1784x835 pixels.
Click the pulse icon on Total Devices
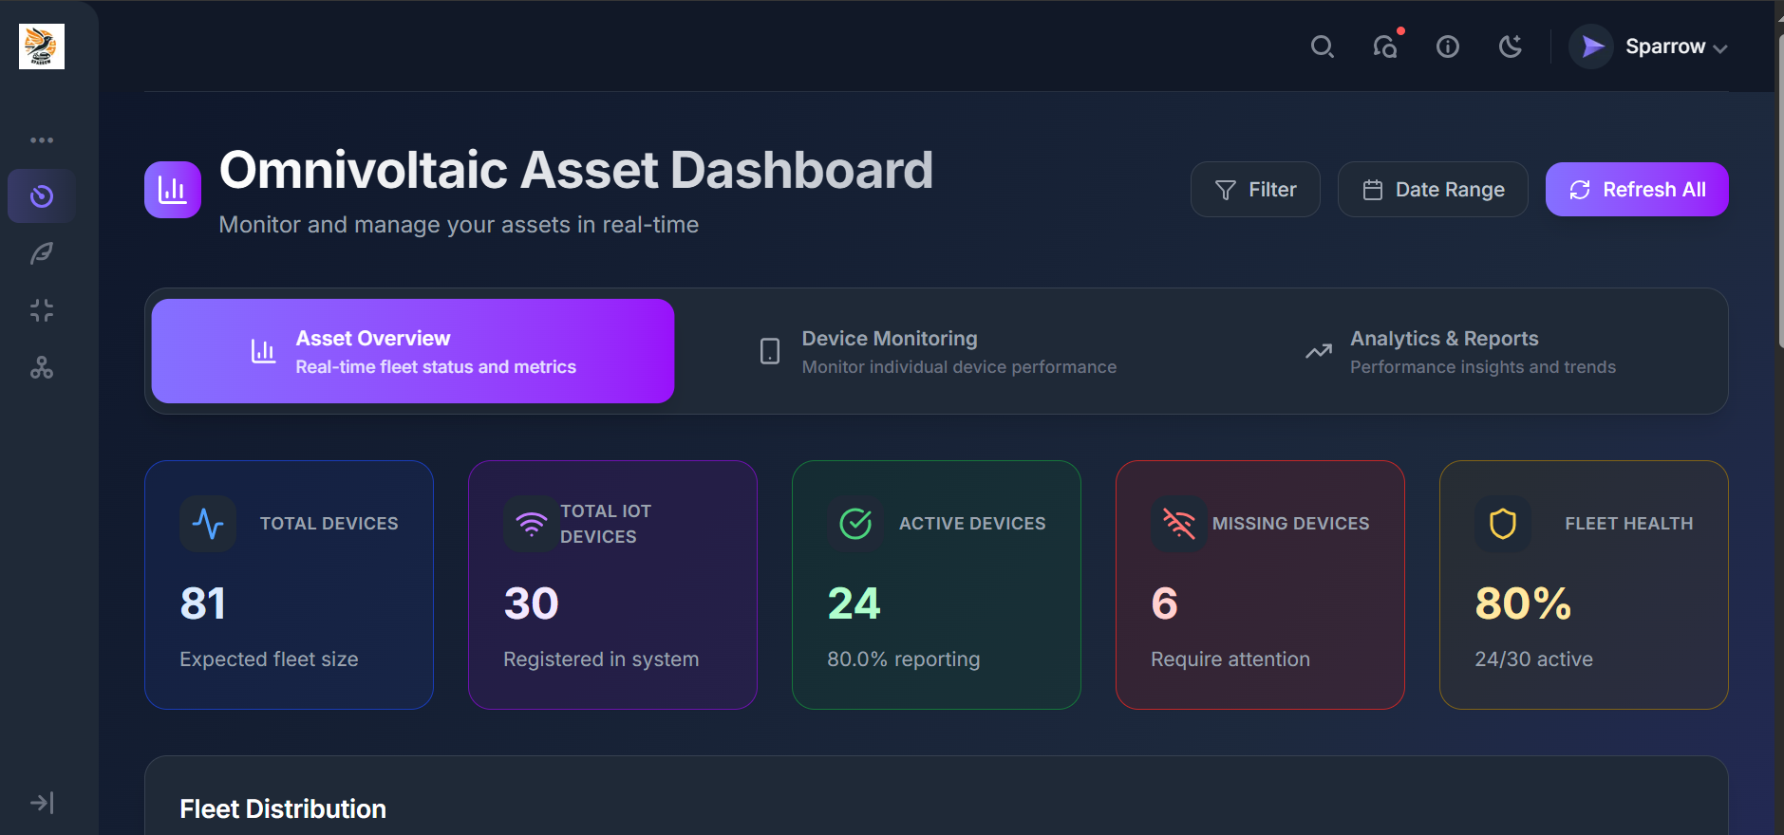click(208, 524)
